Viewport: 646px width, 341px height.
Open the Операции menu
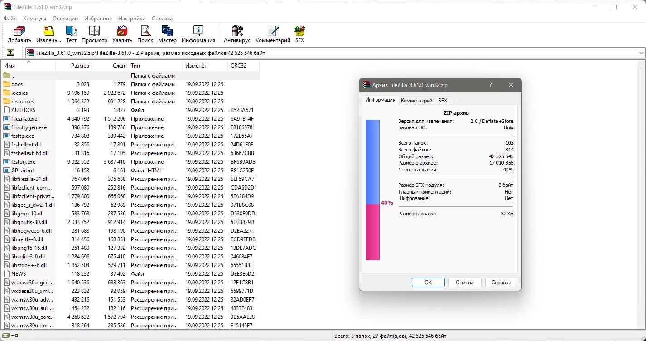pyautogui.click(x=65, y=19)
